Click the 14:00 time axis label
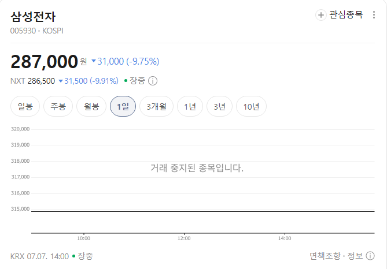Viewport: 387px width, 269px height. 285,238
